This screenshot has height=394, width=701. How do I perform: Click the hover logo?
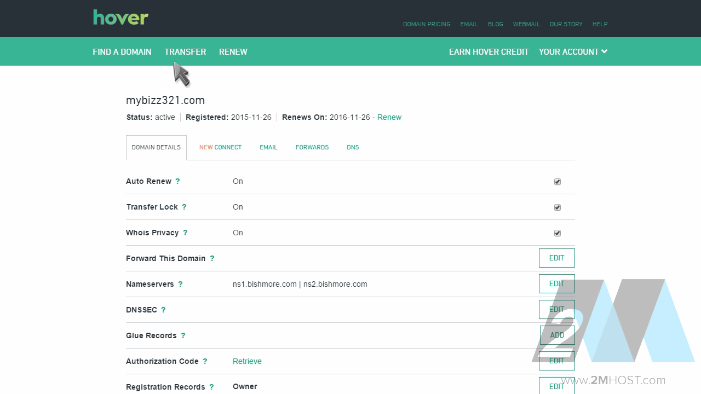pos(120,18)
